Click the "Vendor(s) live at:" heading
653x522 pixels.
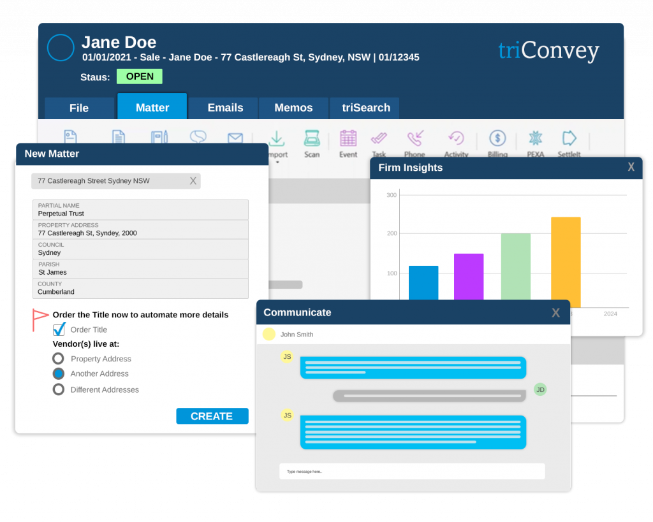point(86,344)
